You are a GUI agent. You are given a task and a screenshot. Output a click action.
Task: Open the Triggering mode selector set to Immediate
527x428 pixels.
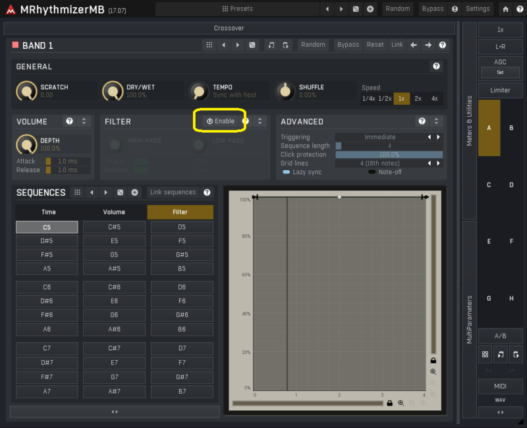(x=380, y=137)
